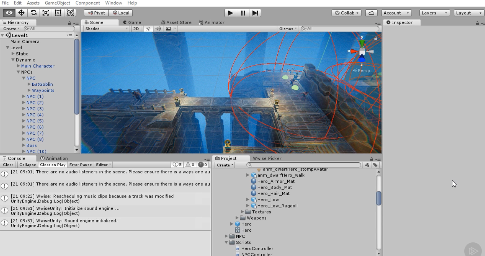Viewport: 485px width, 256px height.
Task: Click the blue Z axis gizmo cone
Action: (362, 60)
